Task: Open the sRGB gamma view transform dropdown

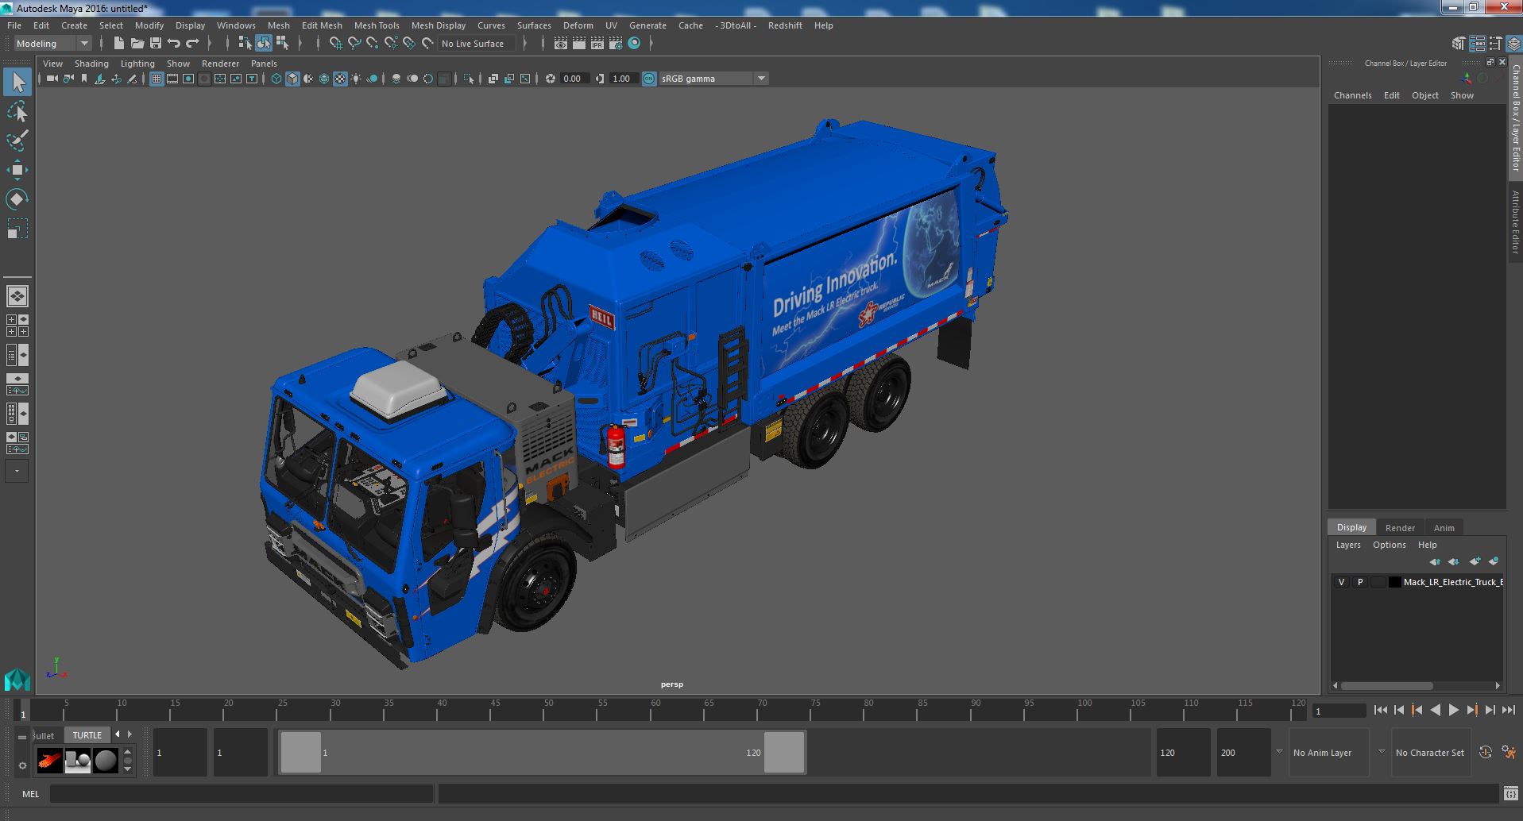Action: pos(713,79)
